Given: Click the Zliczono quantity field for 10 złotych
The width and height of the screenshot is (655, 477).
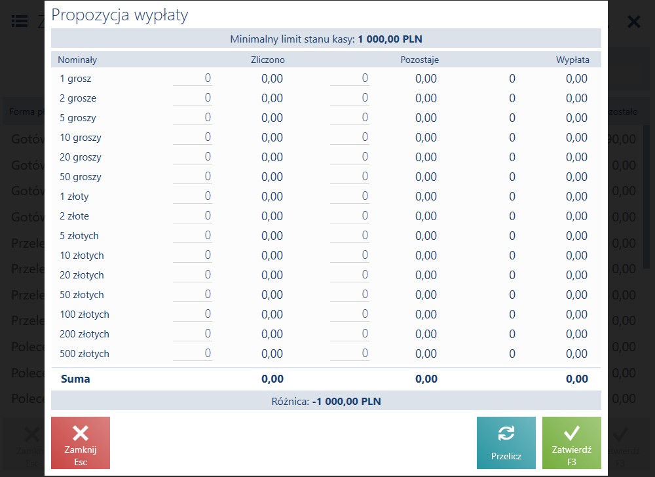Looking at the screenshot, I should coord(193,255).
